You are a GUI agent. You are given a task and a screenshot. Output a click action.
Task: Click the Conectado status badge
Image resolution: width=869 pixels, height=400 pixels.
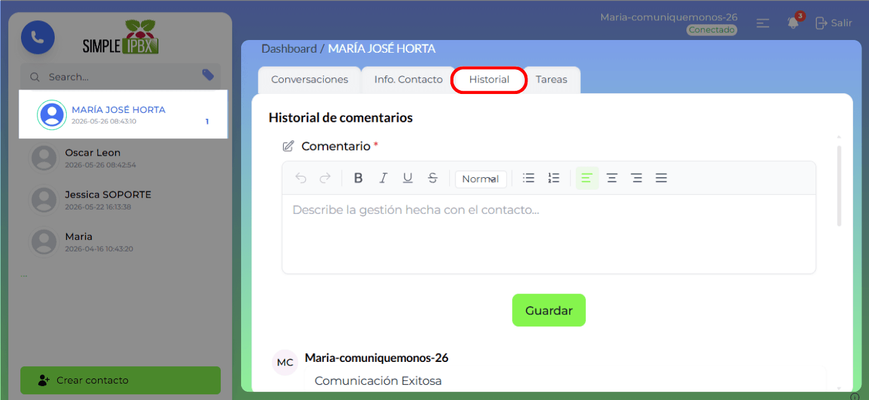click(x=712, y=30)
